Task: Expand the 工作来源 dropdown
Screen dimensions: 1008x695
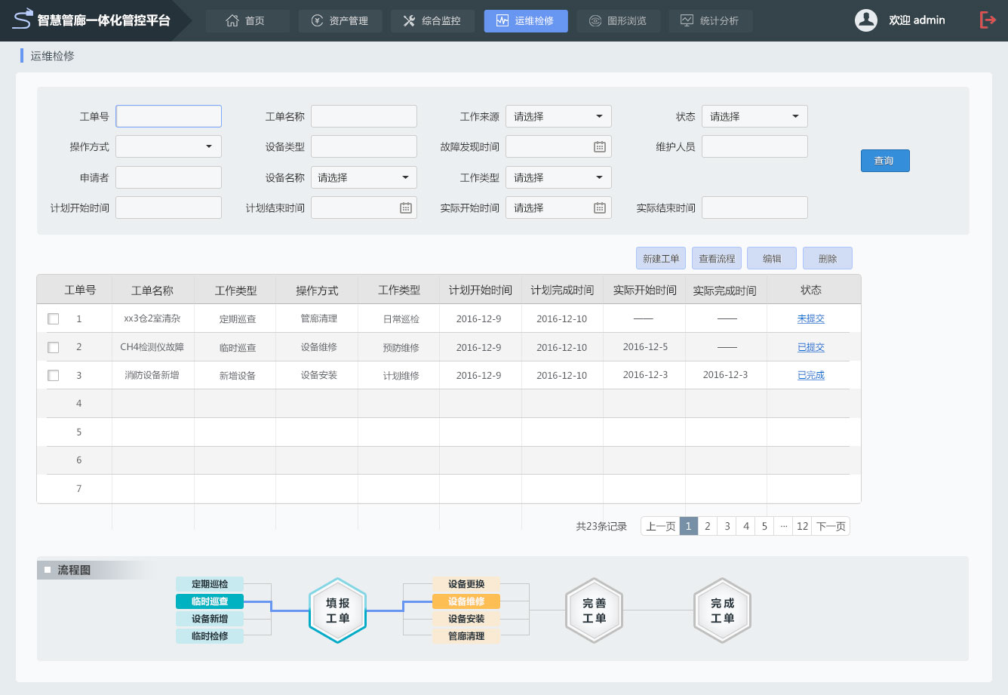Action: click(x=558, y=117)
